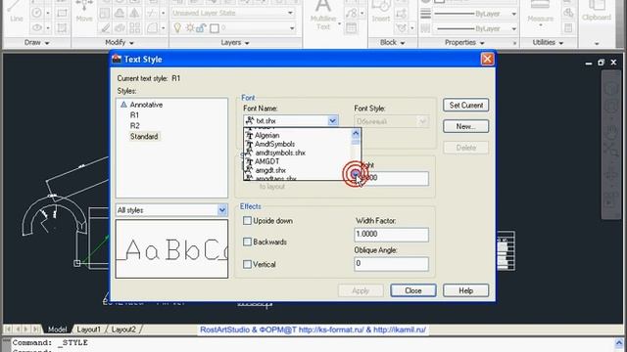Pick the Circle tool in the Draw panel
The image size is (627, 352).
pos(36,13)
